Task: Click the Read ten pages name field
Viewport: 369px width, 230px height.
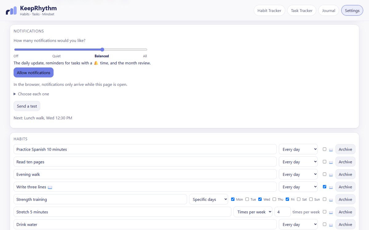Action: [145, 162]
